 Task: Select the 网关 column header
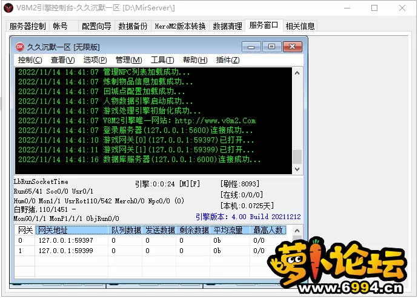coord(25,230)
